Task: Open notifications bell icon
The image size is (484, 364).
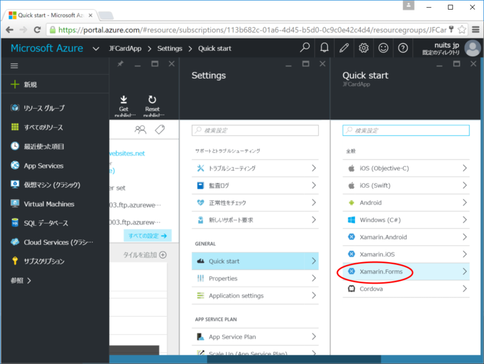Action: coord(324,48)
